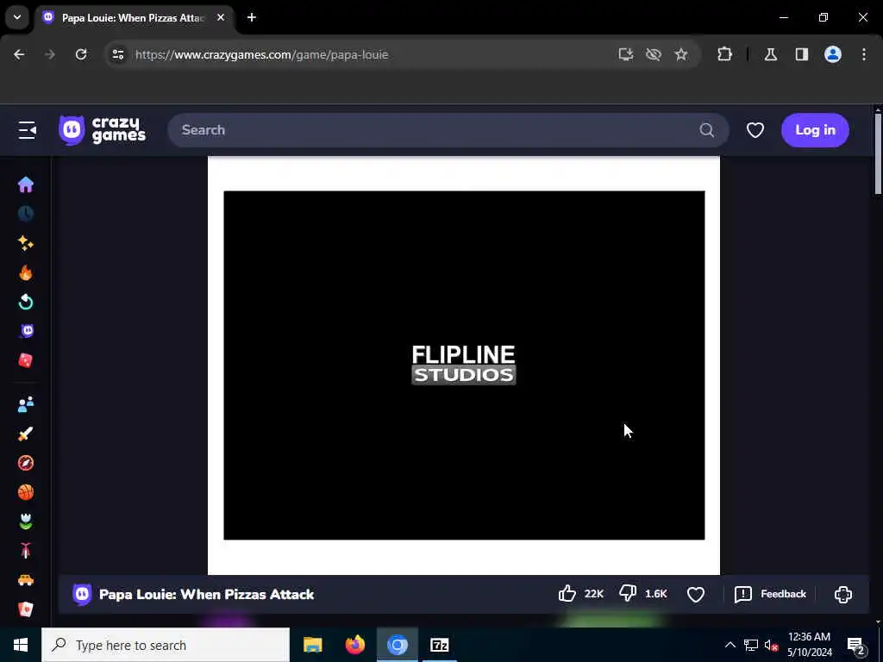
Task: Open the tab search dropdown arrow
Action: pyautogui.click(x=17, y=17)
